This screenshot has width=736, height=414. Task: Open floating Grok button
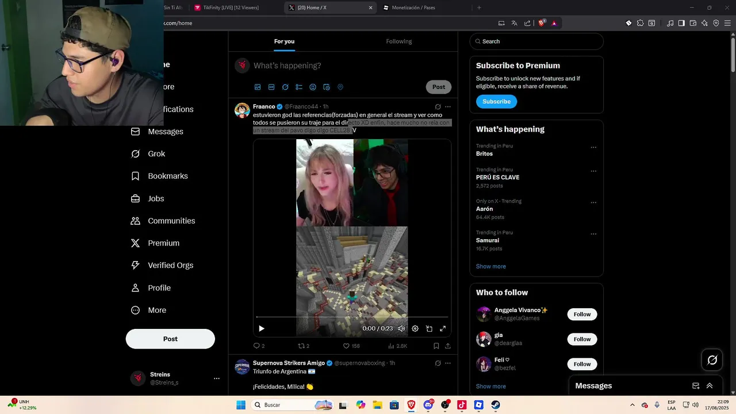(x=712, y=360)
